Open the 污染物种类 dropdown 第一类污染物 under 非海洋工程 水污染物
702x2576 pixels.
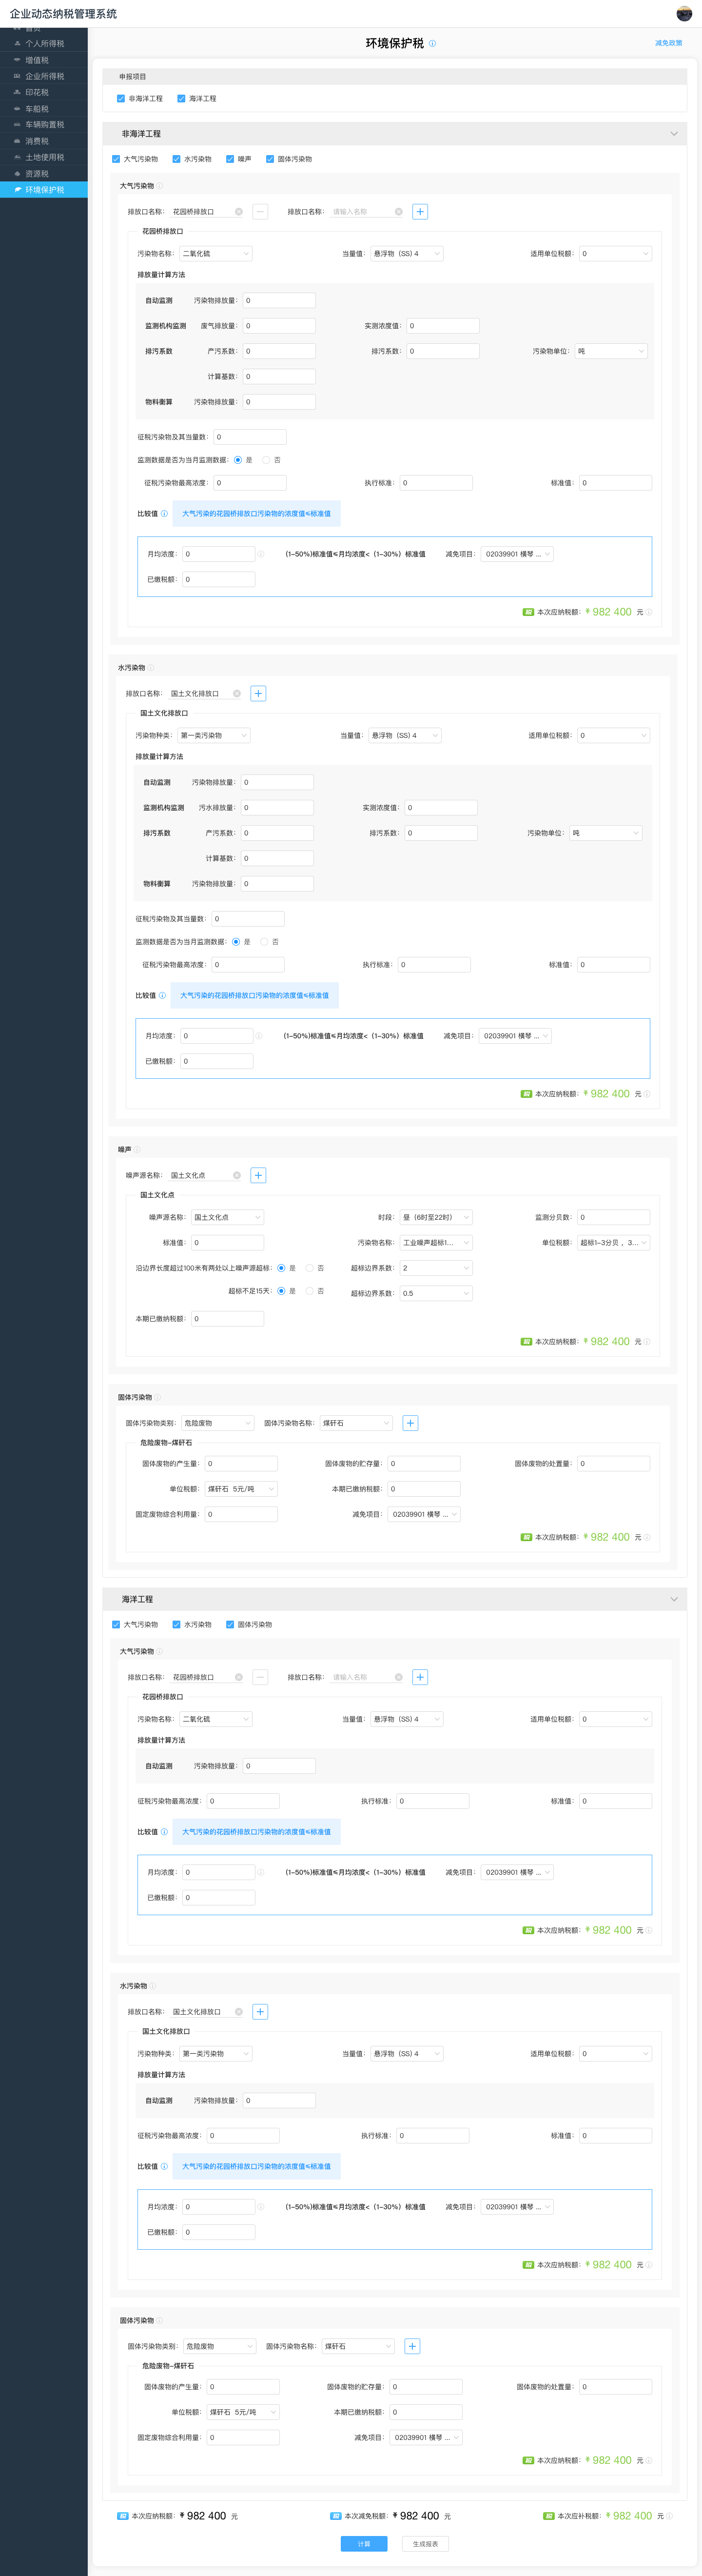213,736
